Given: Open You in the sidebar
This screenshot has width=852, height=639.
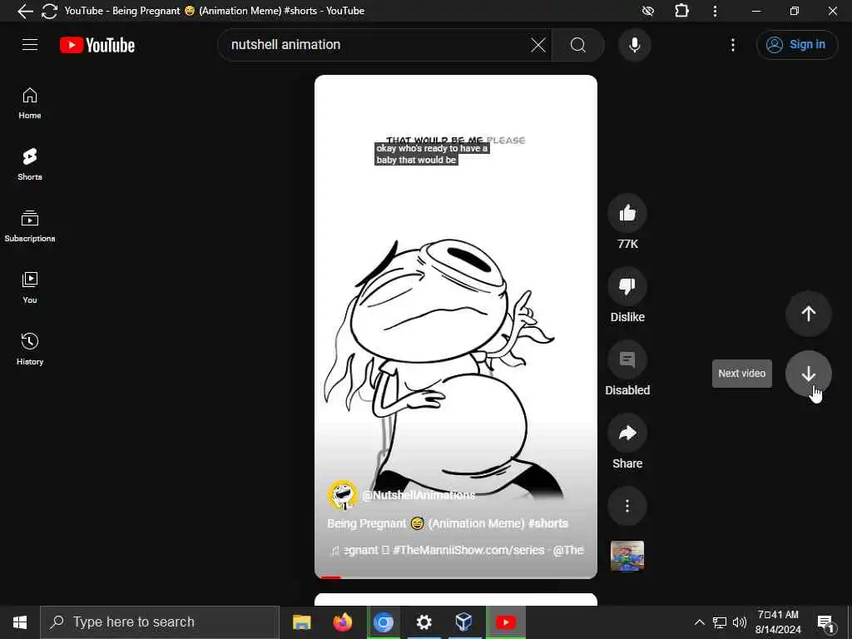Looking at the screenshot, I should click(30, 287).
